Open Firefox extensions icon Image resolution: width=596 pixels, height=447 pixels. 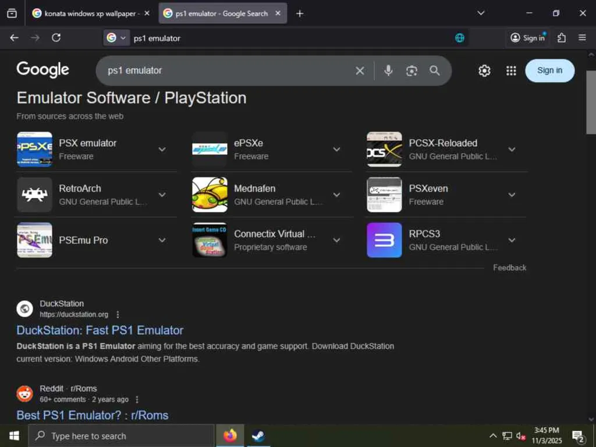click(562, 38)
